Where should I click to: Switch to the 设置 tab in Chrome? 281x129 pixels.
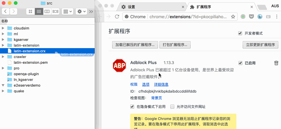click(151, 7)
